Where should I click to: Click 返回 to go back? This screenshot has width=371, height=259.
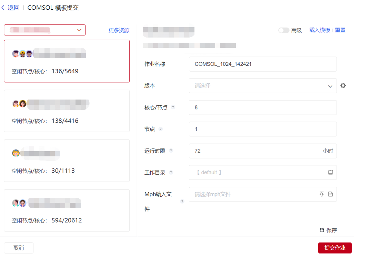coord(13,8)
